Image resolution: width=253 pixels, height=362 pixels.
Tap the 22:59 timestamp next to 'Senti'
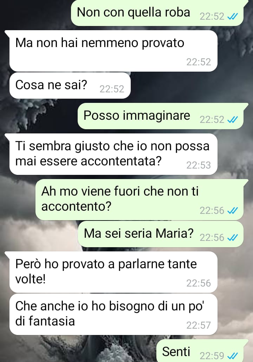212,356
